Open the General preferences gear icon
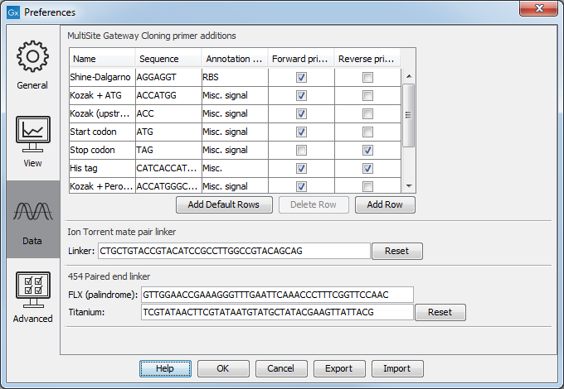This screenshot has height=389, width=564. pos(32,57)
